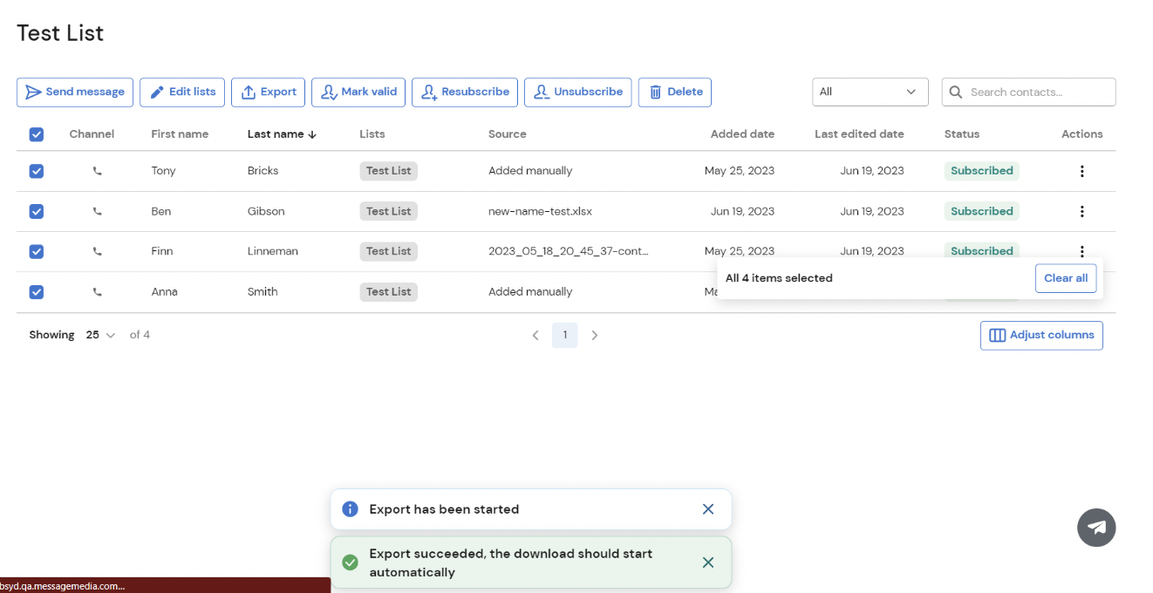Dismiss the Export succeeded notification
Image resolution: width=1153 pixels, height=593 pixels.
[708, 562]
